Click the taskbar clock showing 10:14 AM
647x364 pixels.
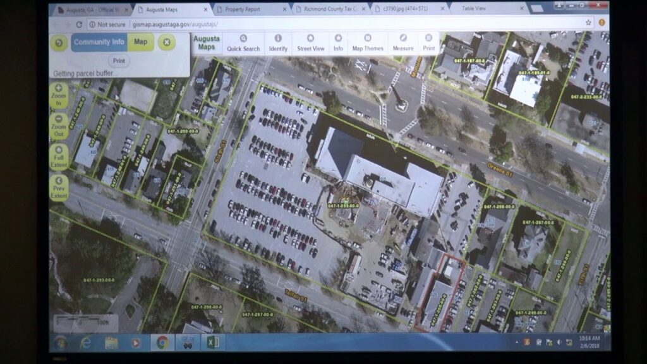[589, 342]
